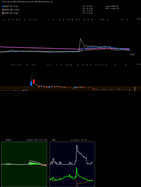Click the ADX chart panel
The image size is (141, 187).
coord(72,164)
